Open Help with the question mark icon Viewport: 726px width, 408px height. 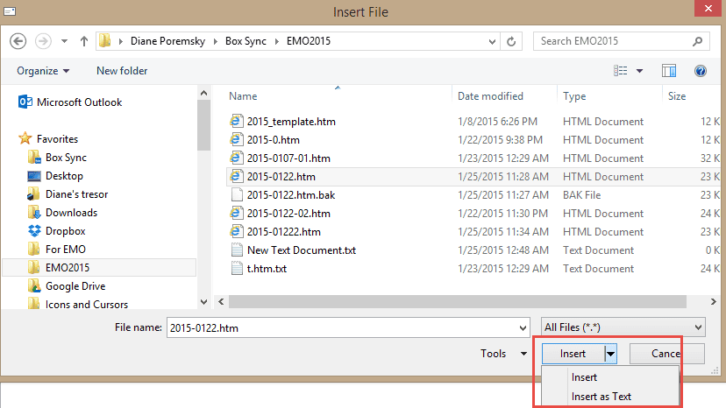(x=700, y=71)
